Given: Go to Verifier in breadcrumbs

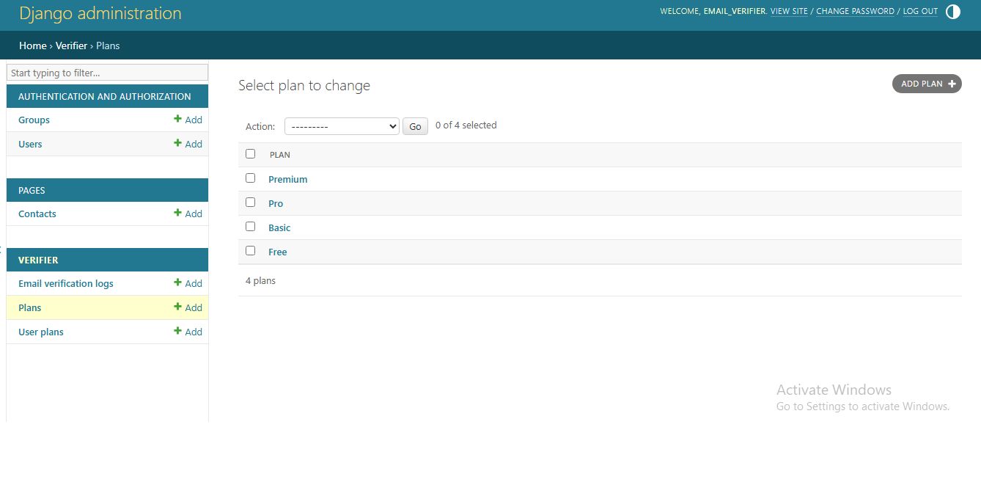Looking at the screenshot, I should [71, 45].
